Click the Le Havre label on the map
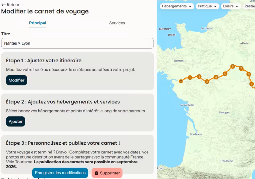 [206, 28]
